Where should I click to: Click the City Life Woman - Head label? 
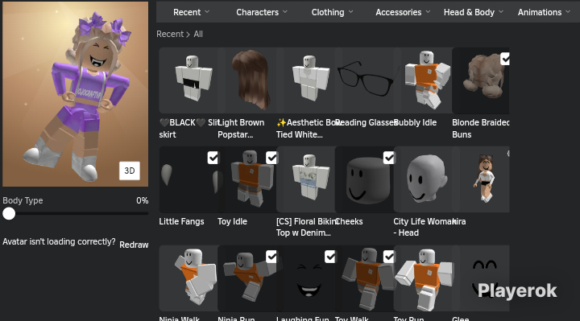(x=423, y=227)
